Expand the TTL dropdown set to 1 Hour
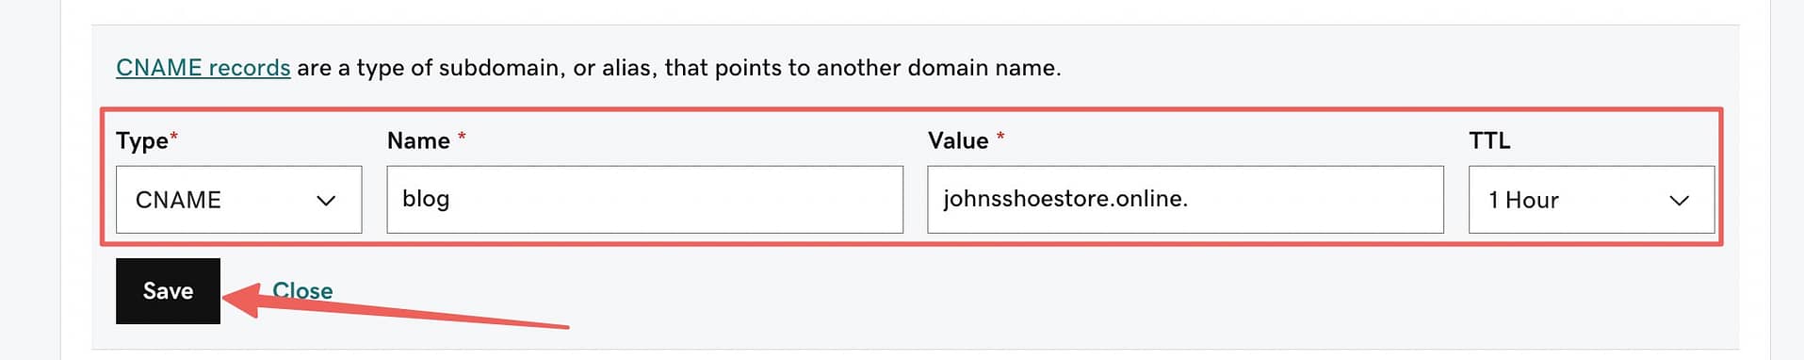This screenshot has height=360, width=1804. tap(1592, 200)
